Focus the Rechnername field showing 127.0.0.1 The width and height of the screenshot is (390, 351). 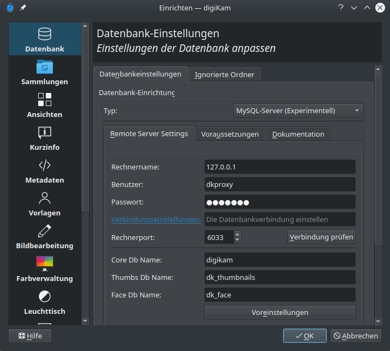tap(280, 167)
